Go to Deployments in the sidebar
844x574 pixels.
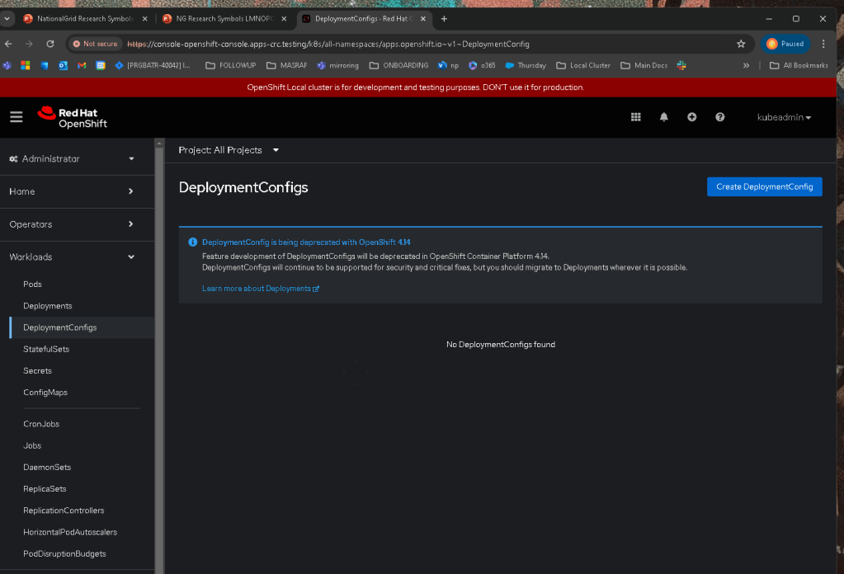pos(47,306)
